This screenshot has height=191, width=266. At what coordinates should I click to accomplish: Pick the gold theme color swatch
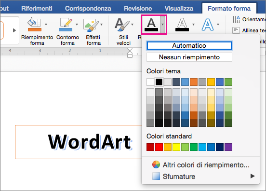211,82
